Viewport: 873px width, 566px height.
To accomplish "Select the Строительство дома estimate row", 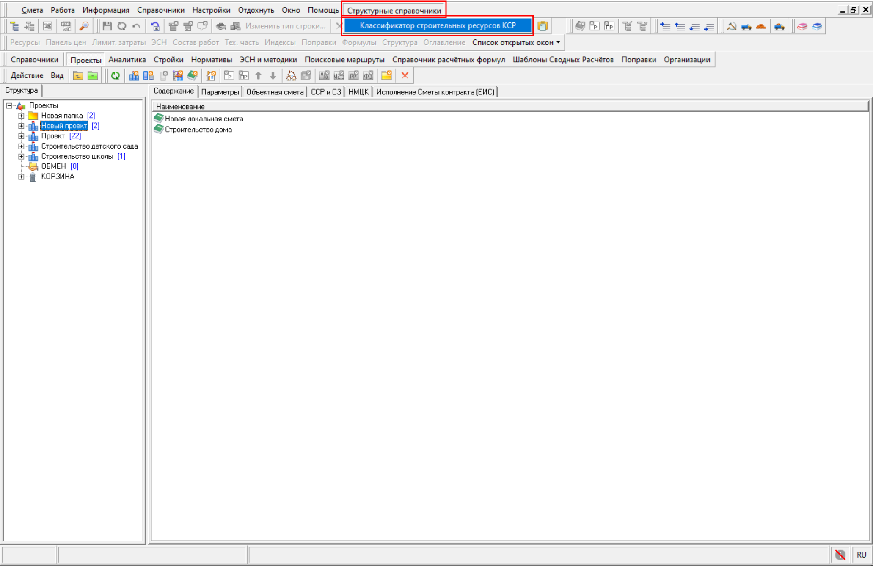I will 198,130.
